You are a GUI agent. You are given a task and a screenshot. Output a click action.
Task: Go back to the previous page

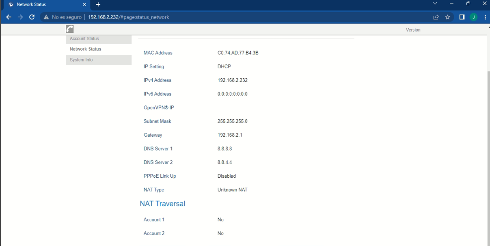tap(9, 17)
